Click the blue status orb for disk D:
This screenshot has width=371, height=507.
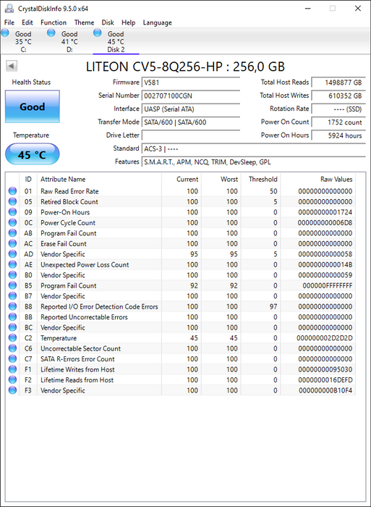[51, 33]
